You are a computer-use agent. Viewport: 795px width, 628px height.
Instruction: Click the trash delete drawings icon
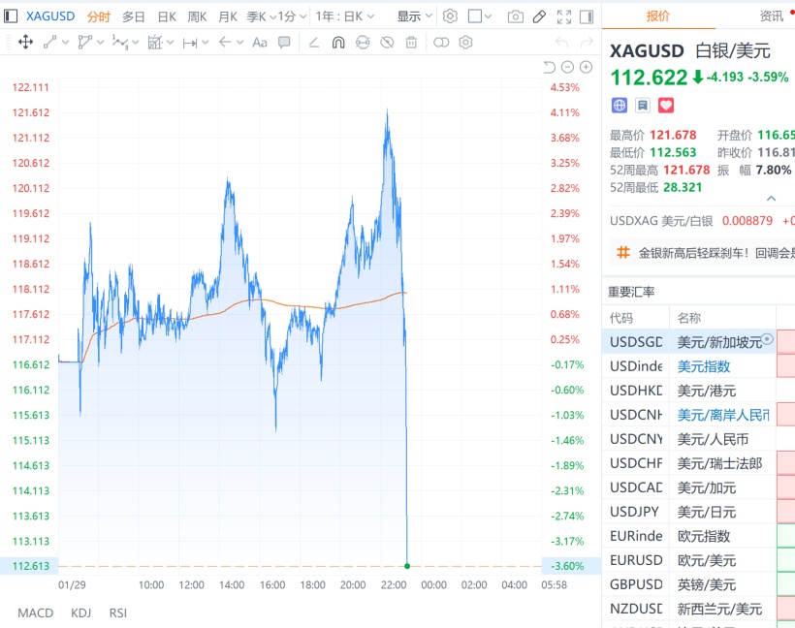click(x=411, y=42)
